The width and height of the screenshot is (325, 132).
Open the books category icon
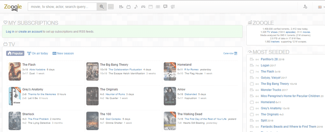pos(158,7)
